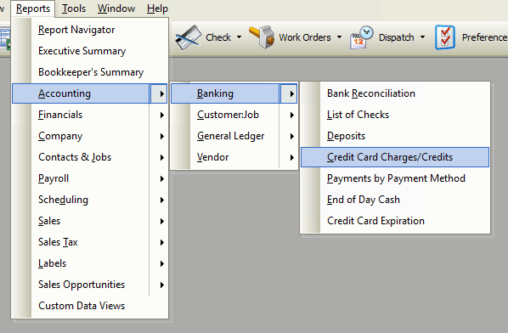Choose the Scheduling menu item
Viewport: 508px width, 333px height.
coord(89,200)
